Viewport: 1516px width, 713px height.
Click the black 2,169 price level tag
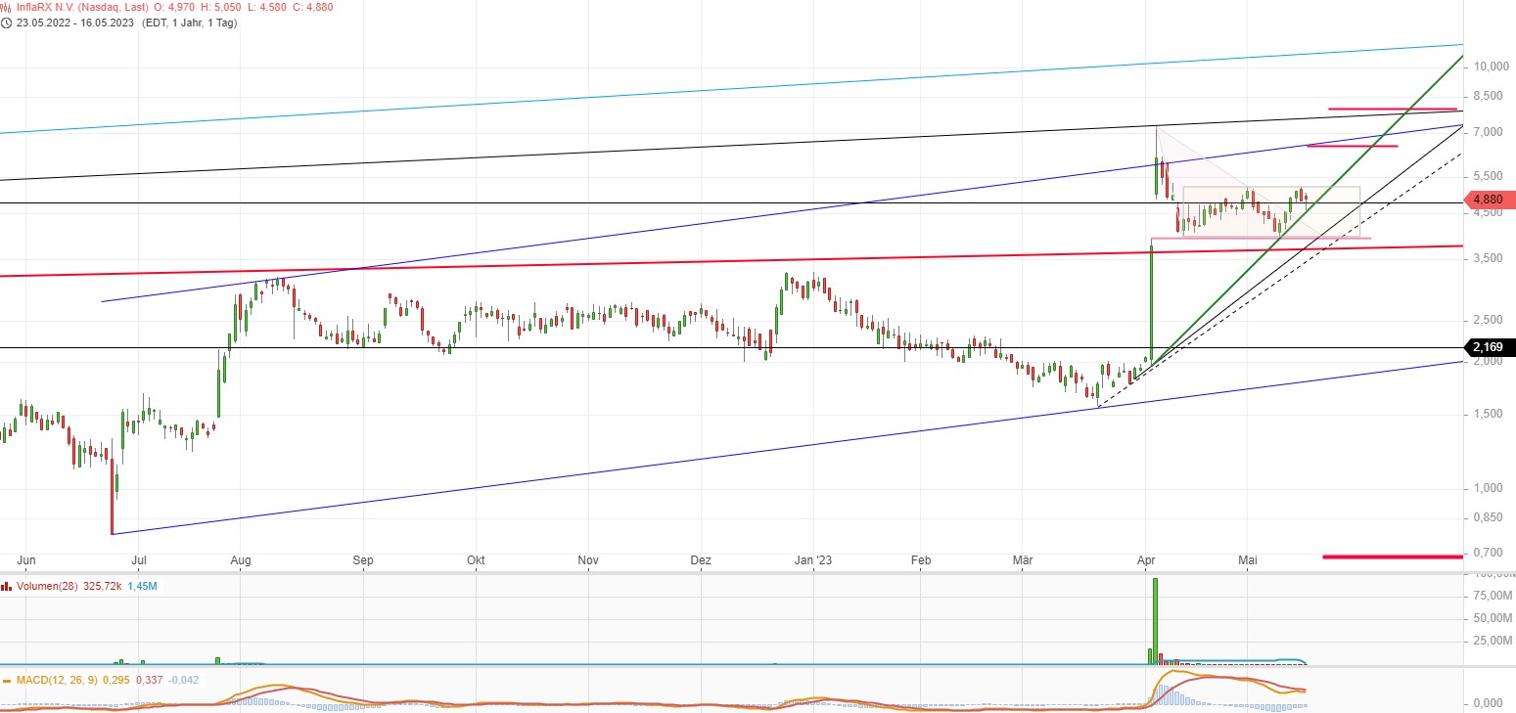tap(1490, 347)
